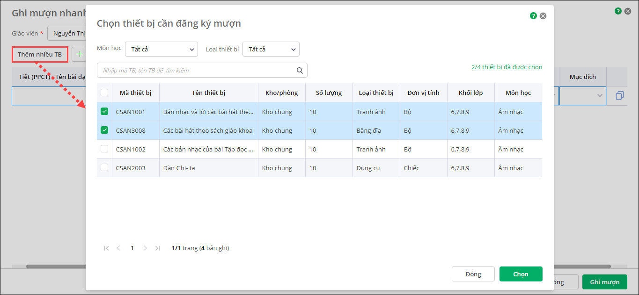Viewport: 639px width, 295px height.
Task: Open the Loại thiết bị dropdown
Action: tap(271, 49)
